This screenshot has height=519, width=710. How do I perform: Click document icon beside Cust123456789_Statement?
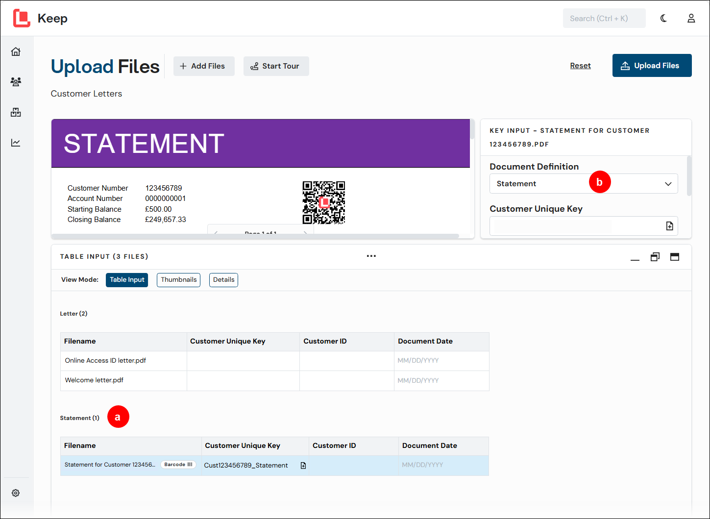point(303,466)
